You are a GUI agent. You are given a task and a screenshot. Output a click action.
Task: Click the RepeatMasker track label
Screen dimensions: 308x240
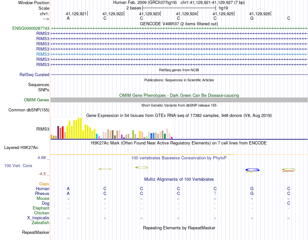tap(36, 232)
